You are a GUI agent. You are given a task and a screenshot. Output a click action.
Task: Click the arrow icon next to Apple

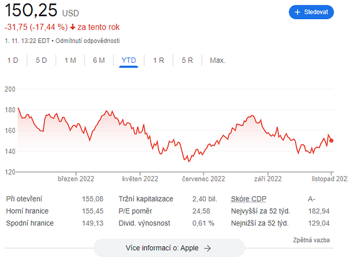[x=207, y=248]
